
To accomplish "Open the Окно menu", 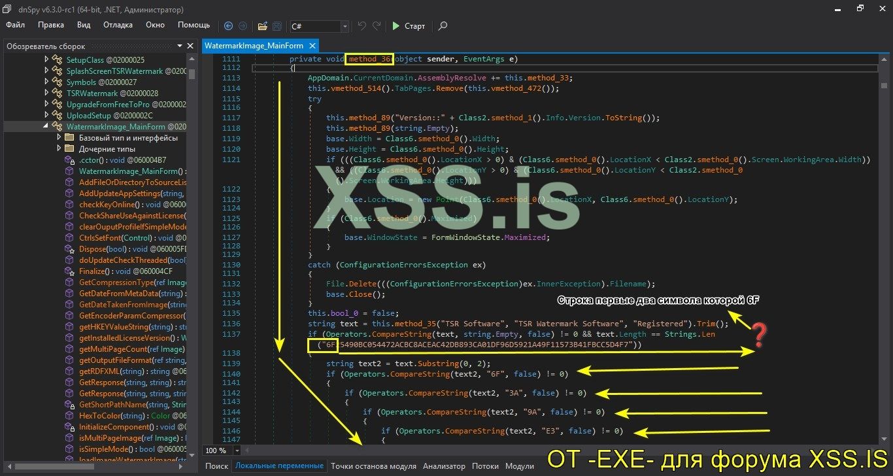I will tap(156, 25).
